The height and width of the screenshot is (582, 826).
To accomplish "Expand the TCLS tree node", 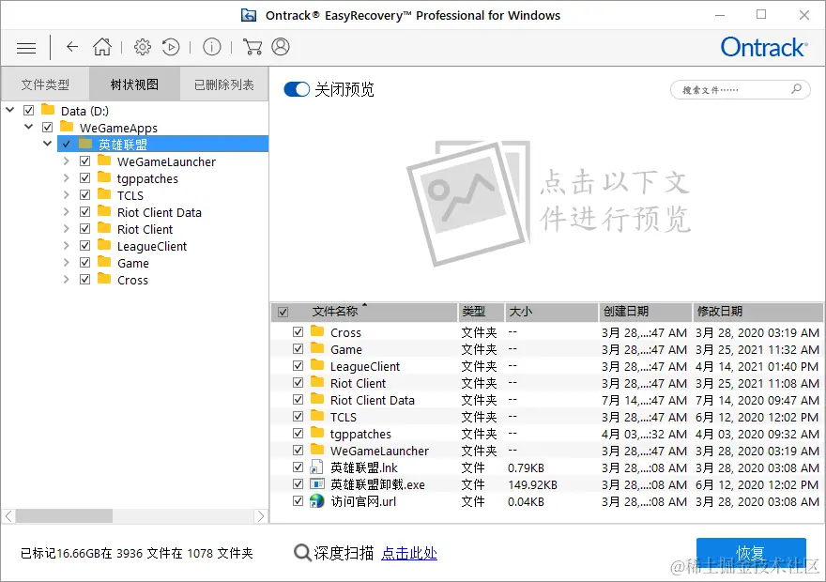I will 66,195.
